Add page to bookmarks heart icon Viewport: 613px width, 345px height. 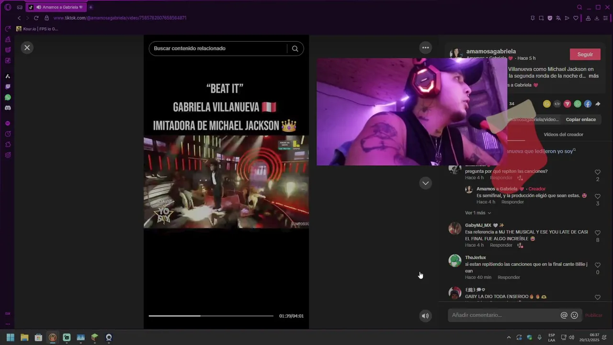[576, 18]
